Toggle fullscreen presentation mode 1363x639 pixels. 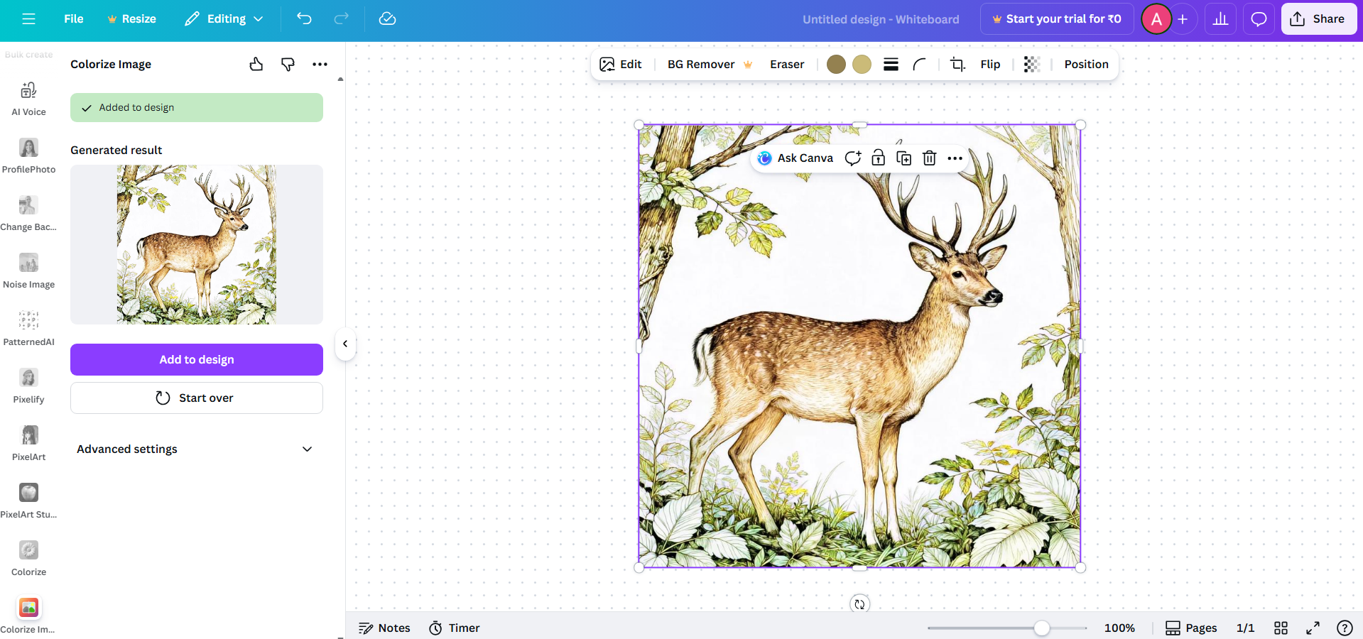pos(1313,628)
